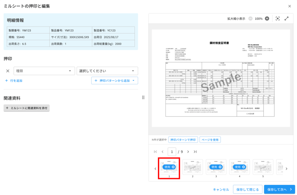Remove 使用 tag on page 1 thumbnail
Viewport: 297px width, 195px height.
tap(173, 167)
